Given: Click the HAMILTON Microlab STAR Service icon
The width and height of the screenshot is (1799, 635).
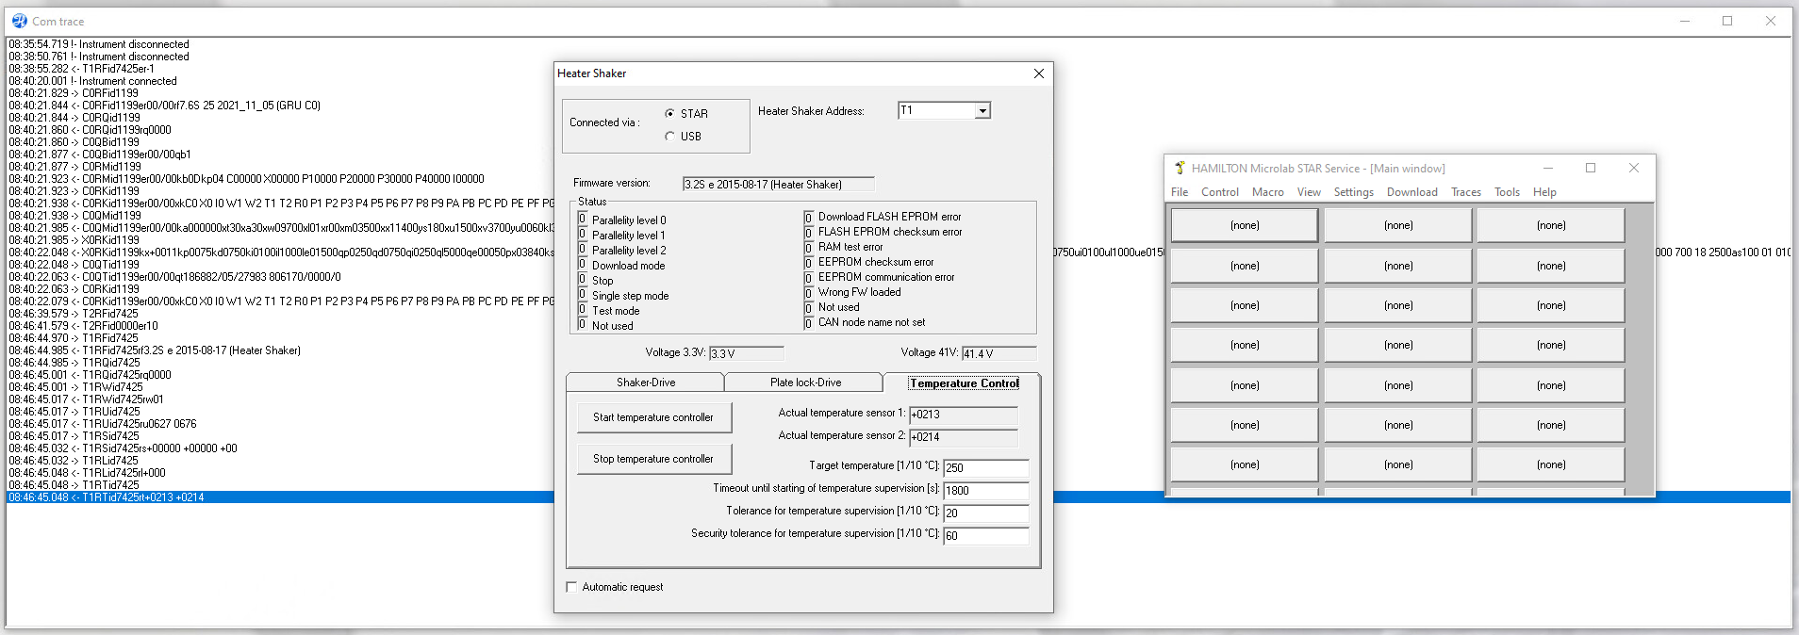Looking at the screenshot, I should coord(1179,168).
